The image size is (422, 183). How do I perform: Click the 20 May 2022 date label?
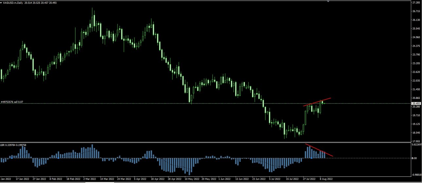pyautogui.click(x=209, y=179)
